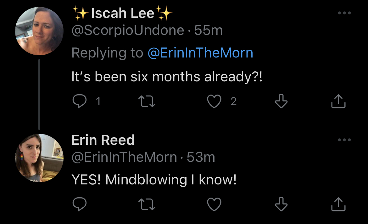Share Iscah Lee's tweet
Screen dimensions: 368x224
click(339, 101)
